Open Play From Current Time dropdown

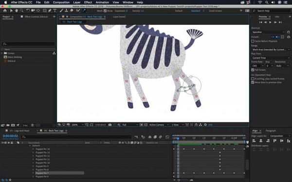click(x=271, y=58)
